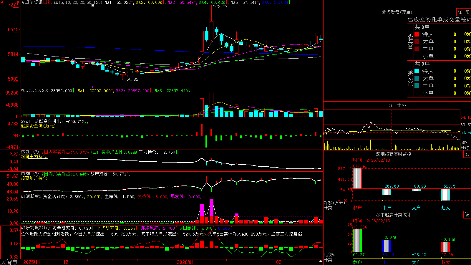The image size is (471, 265).
Task: Click the 分时走势 panel title
Action: click(x=397, y=105)
